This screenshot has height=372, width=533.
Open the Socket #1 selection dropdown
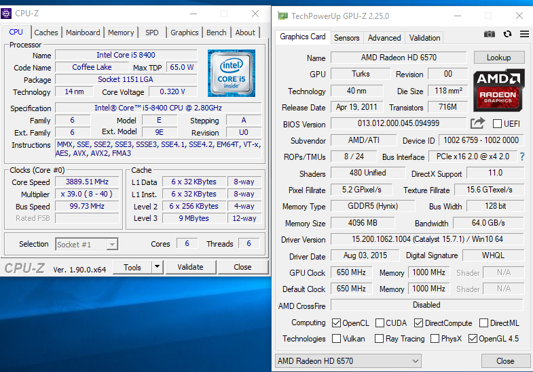[x=87, y=244]
